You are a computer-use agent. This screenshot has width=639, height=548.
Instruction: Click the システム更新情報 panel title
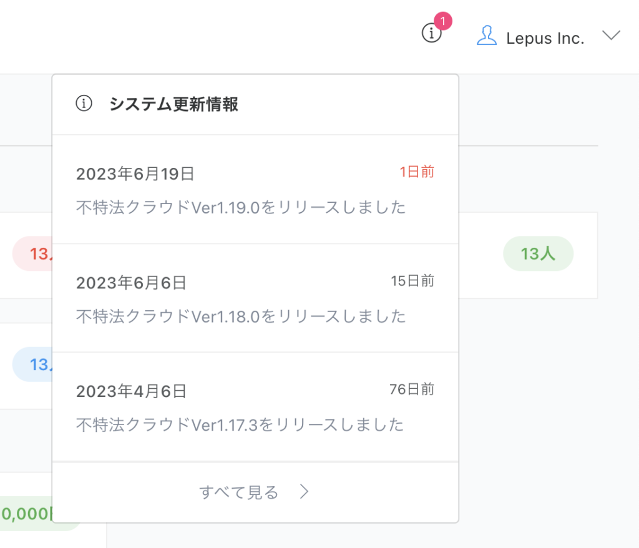(173, 104)
